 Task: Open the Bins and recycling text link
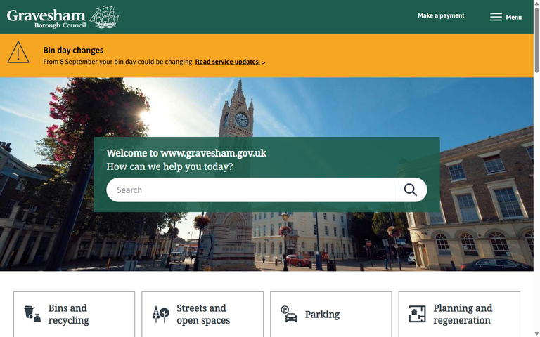(x=68, y=314)
